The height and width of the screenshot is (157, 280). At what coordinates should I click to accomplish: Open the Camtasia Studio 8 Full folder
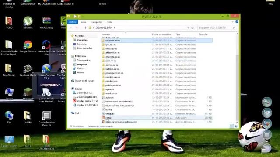[x=9, y=48]
